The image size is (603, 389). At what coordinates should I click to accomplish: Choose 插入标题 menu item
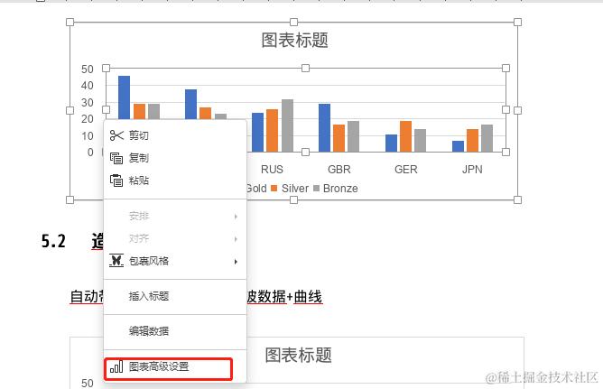pos(175,296)
